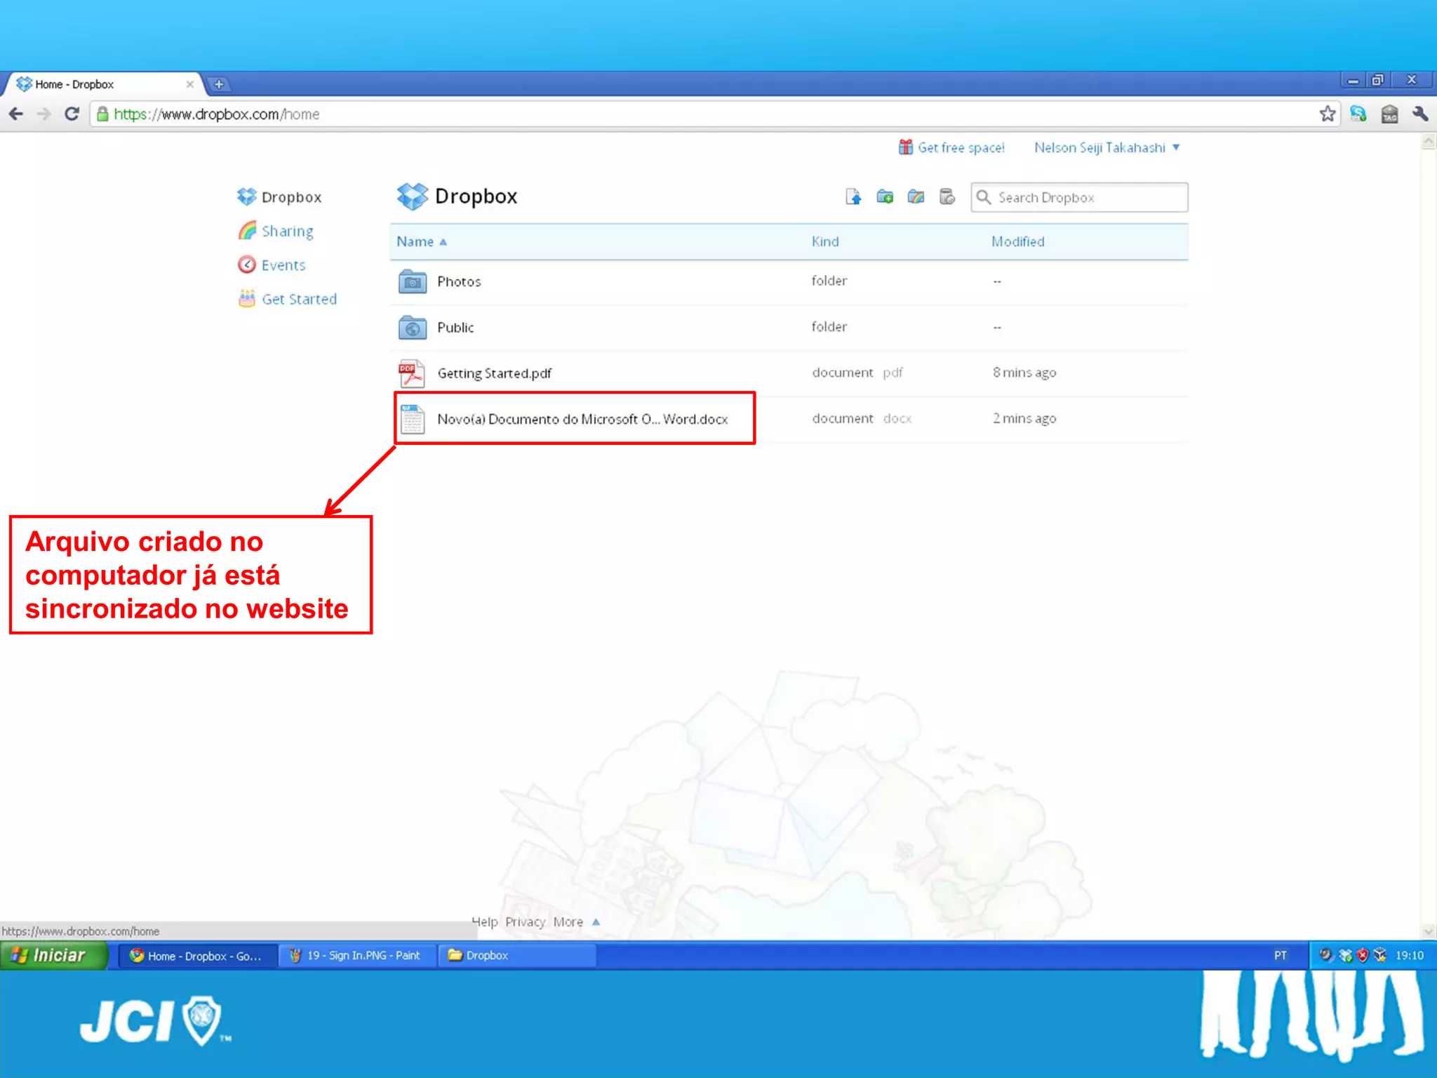Click the Show deleted files trash icon

(947, 197)
